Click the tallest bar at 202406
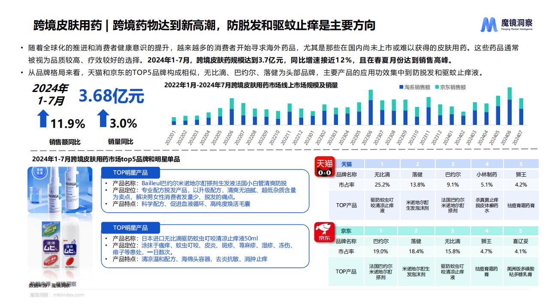 click(x=510, y=106)
